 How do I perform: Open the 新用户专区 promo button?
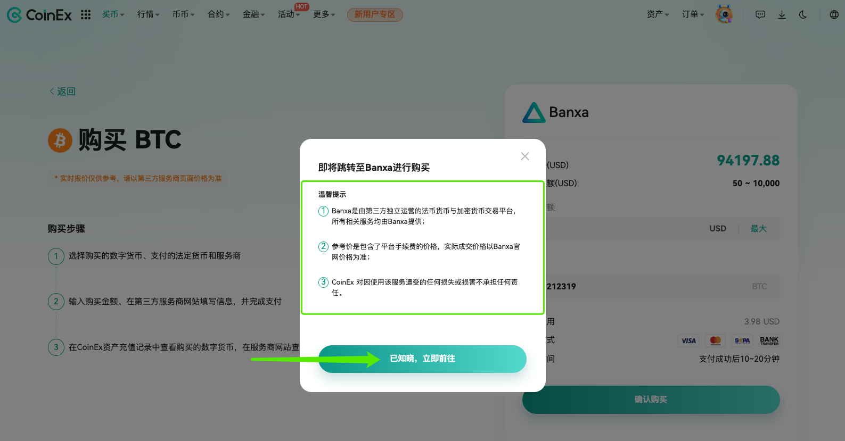point(375,14)
